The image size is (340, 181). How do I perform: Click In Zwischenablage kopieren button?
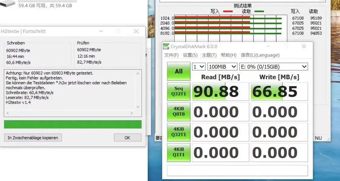coord(33,138)
